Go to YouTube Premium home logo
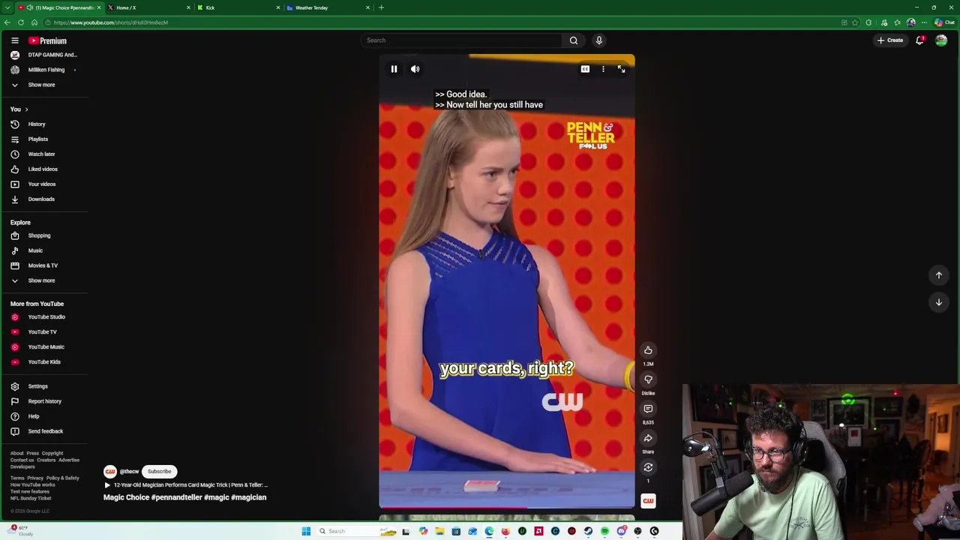The image size is (960, 540). tap(48, 40)
